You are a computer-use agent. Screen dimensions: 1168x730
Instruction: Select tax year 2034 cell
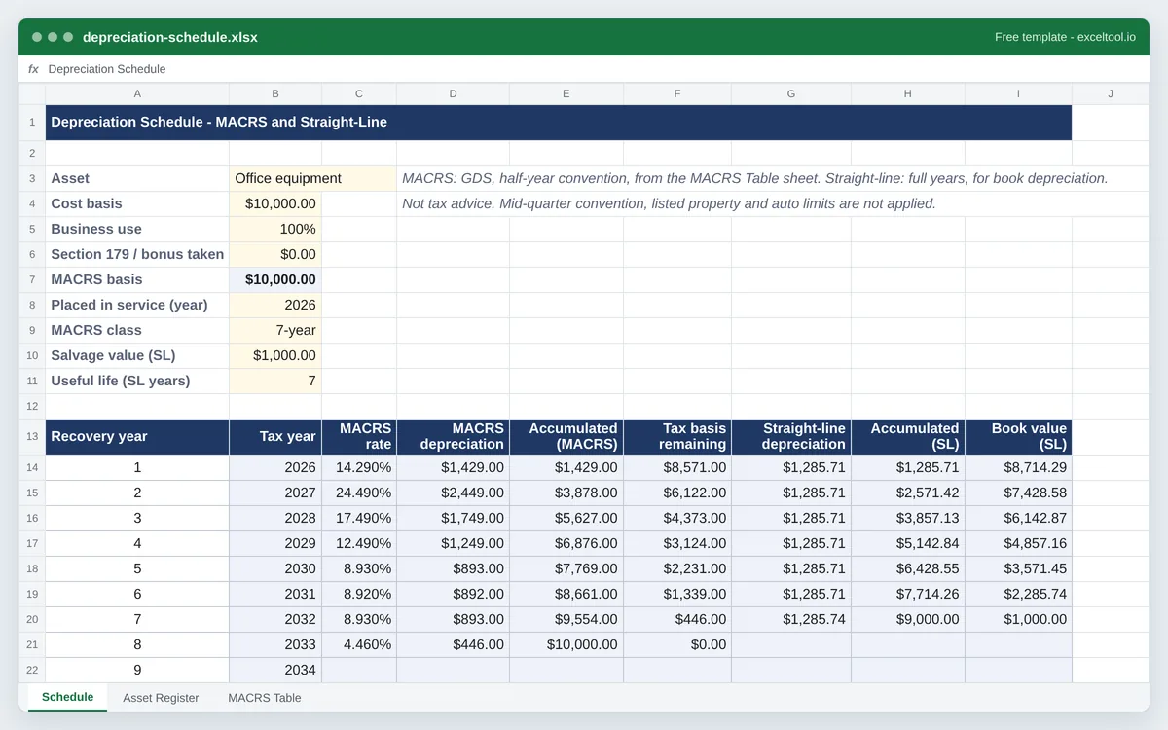(x=275, y=670)
